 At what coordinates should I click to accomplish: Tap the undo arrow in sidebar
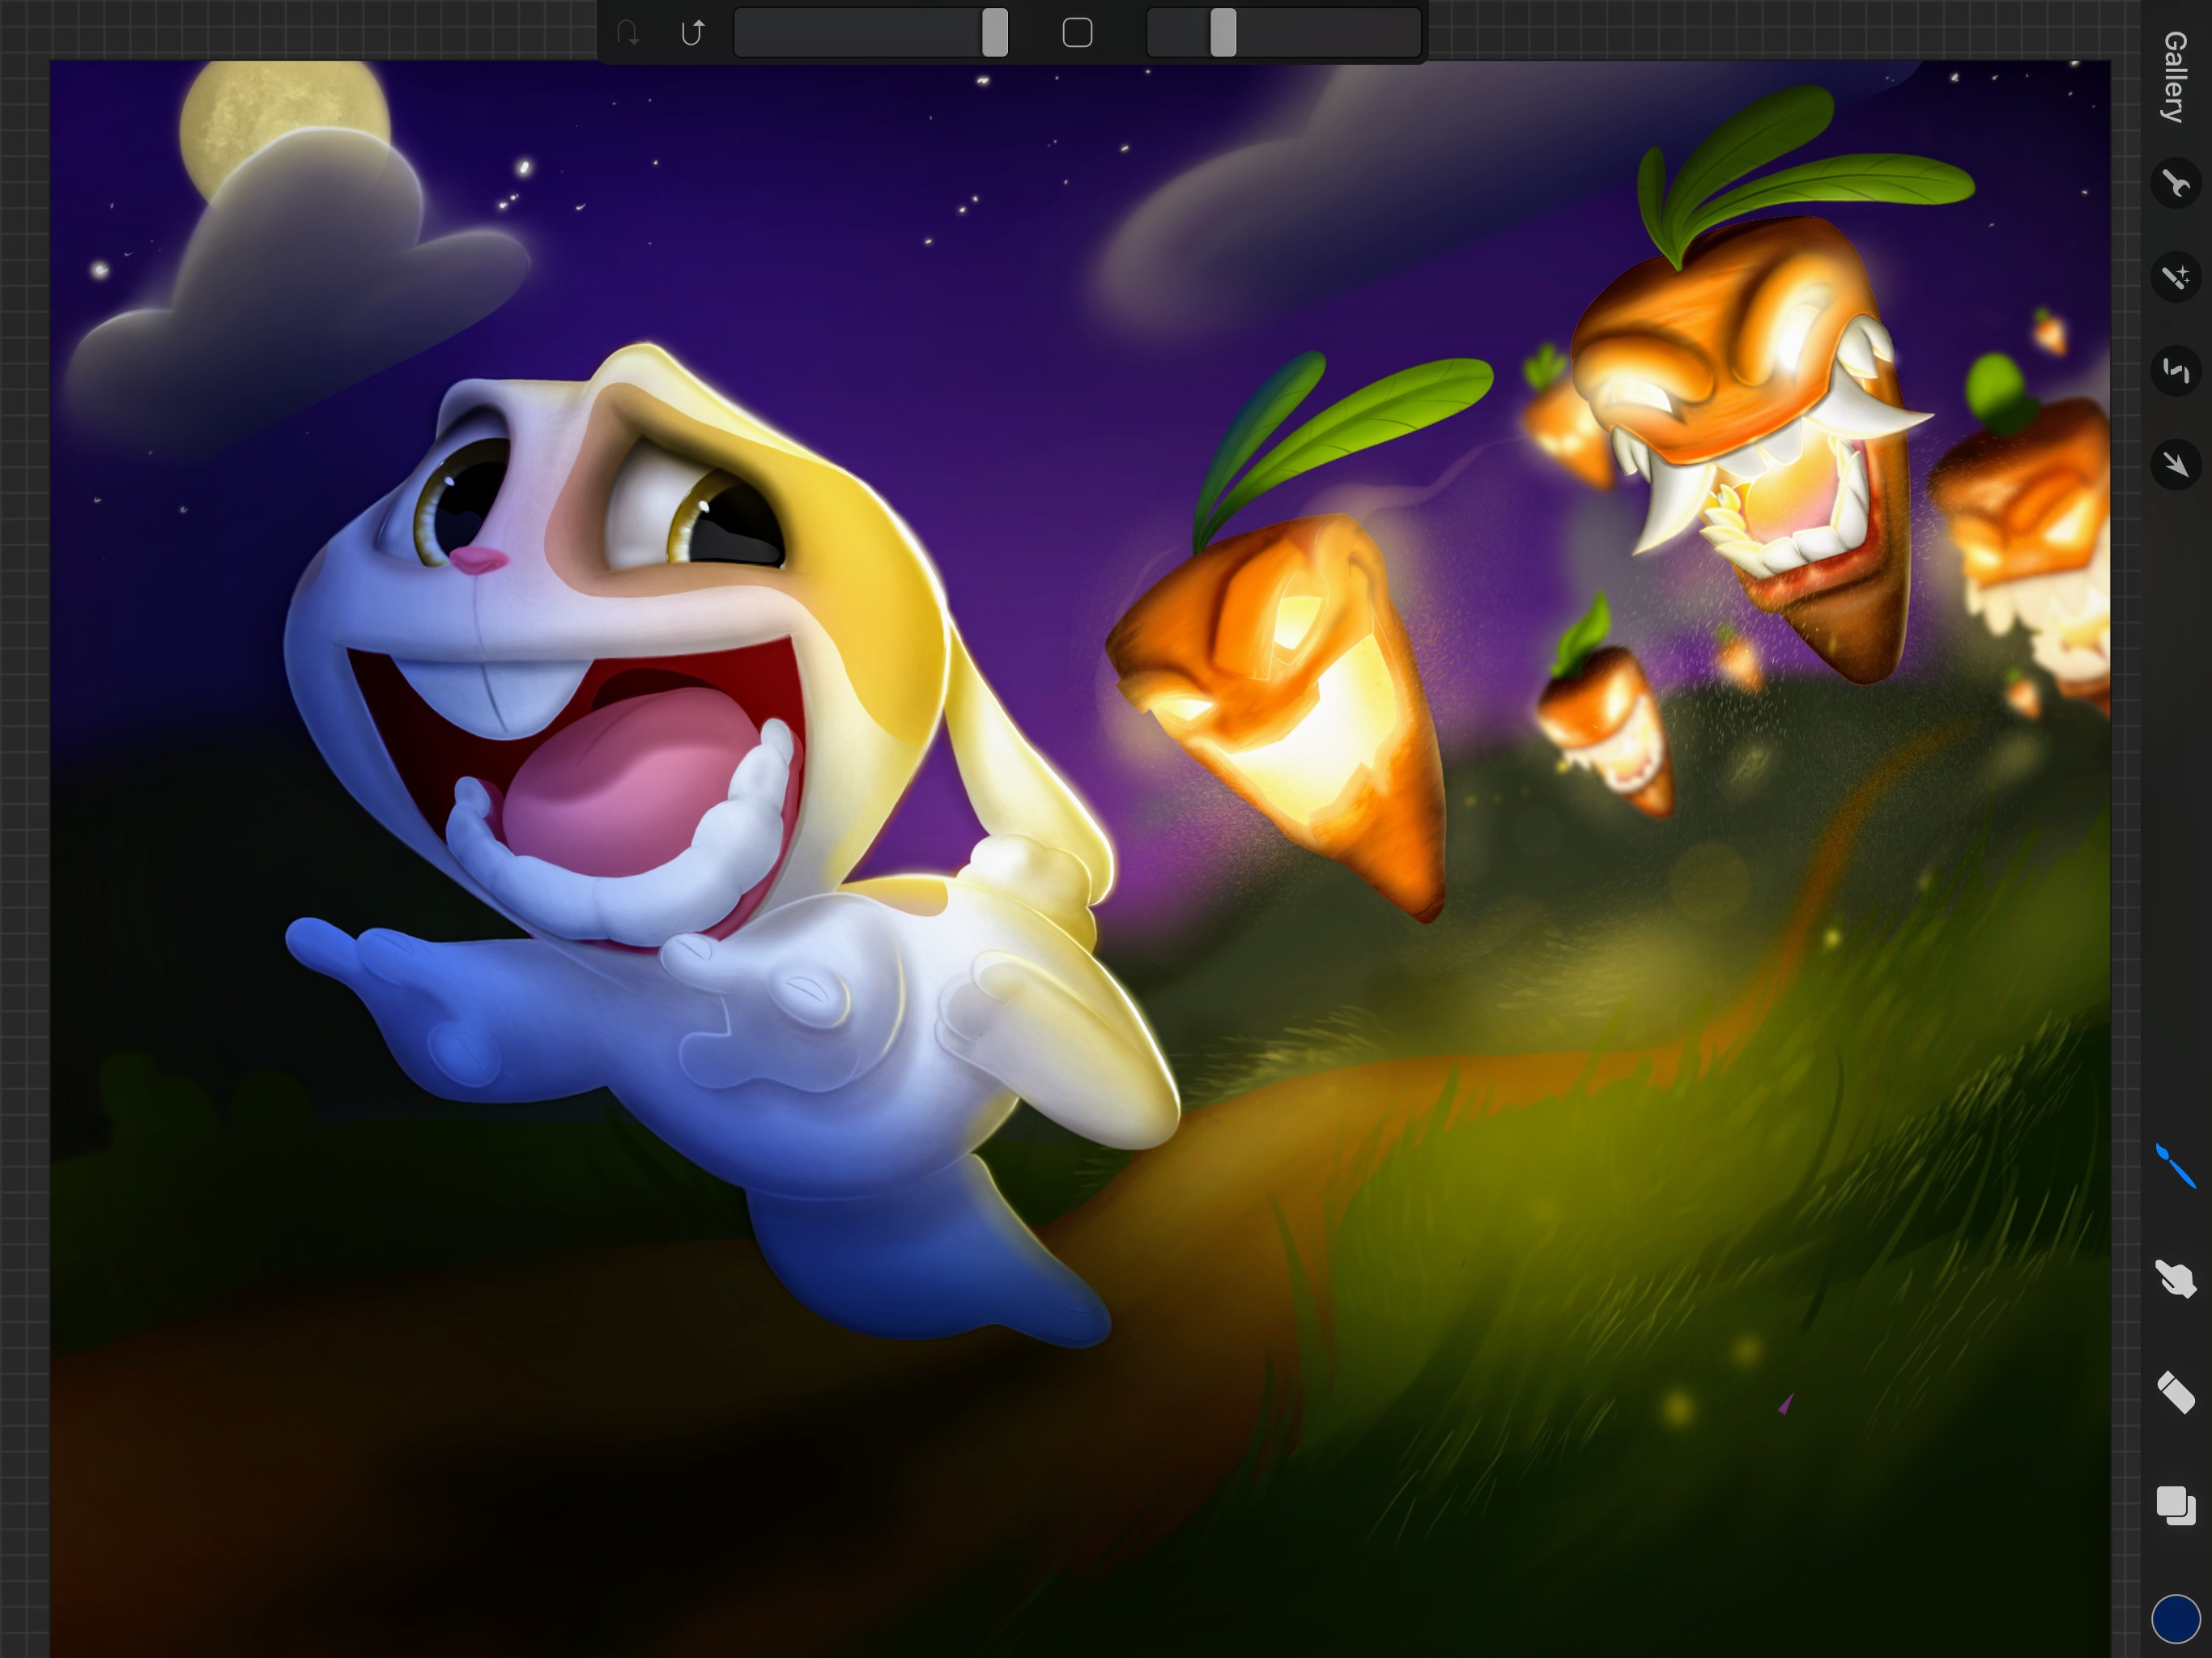point(692,33)
